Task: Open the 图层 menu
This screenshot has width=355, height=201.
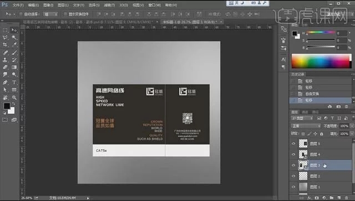Action: pos(63,5)
